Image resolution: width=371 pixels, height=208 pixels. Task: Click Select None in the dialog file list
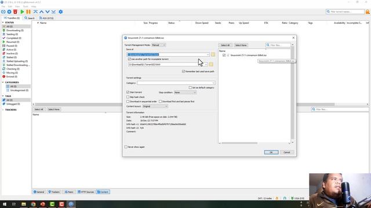[241, 45]
